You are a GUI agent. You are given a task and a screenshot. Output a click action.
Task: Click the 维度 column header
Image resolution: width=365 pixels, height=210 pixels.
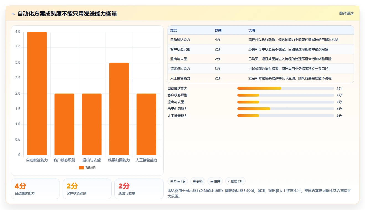(174, 30)
